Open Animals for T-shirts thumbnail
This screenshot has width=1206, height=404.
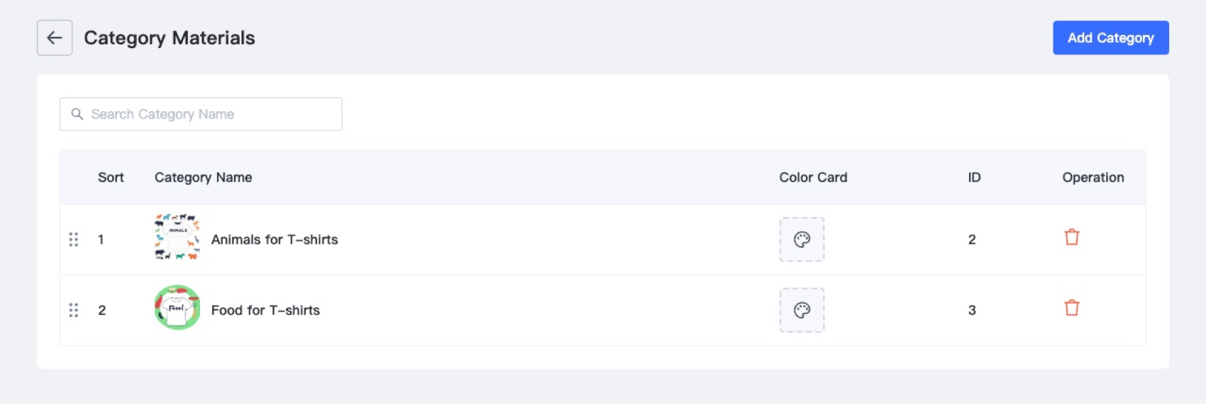point(177,237)
